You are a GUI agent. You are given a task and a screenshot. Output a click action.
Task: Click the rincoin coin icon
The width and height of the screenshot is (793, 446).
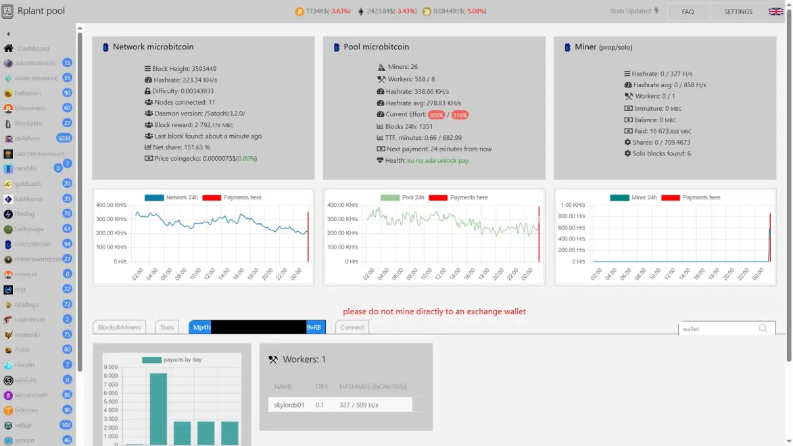click(8, 365)
